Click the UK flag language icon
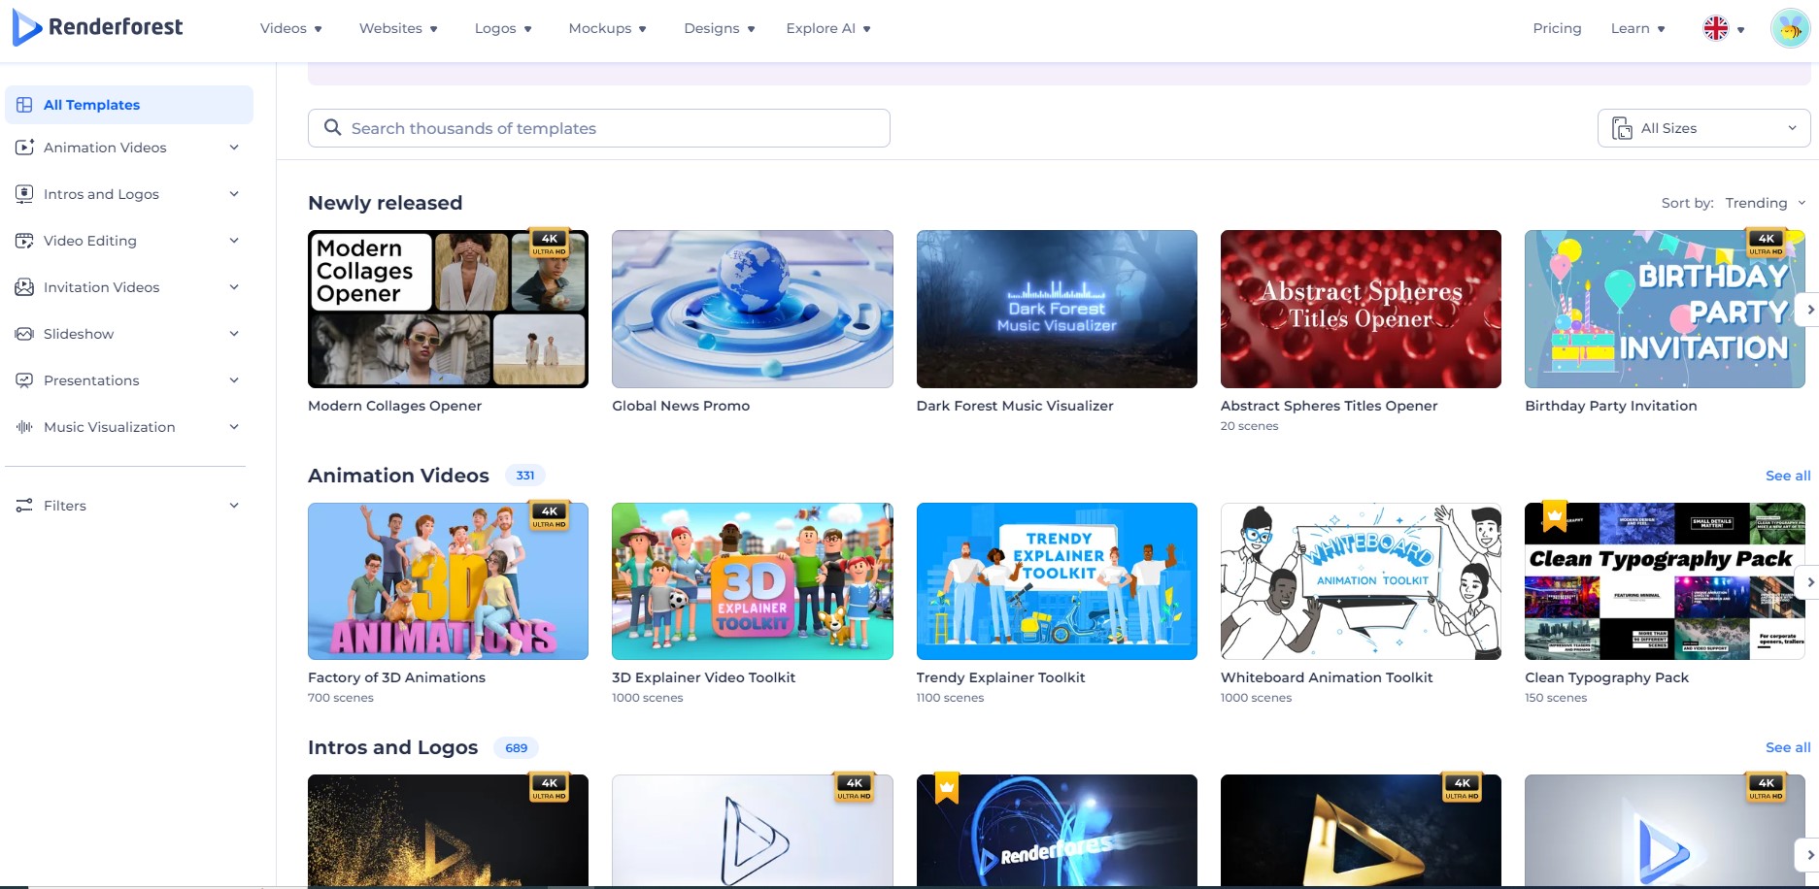The height and width of the screenshot is (889, 1819). [x=1716, y=29]
